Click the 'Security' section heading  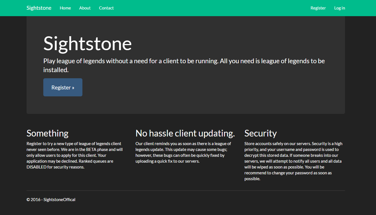coord(261,133)
